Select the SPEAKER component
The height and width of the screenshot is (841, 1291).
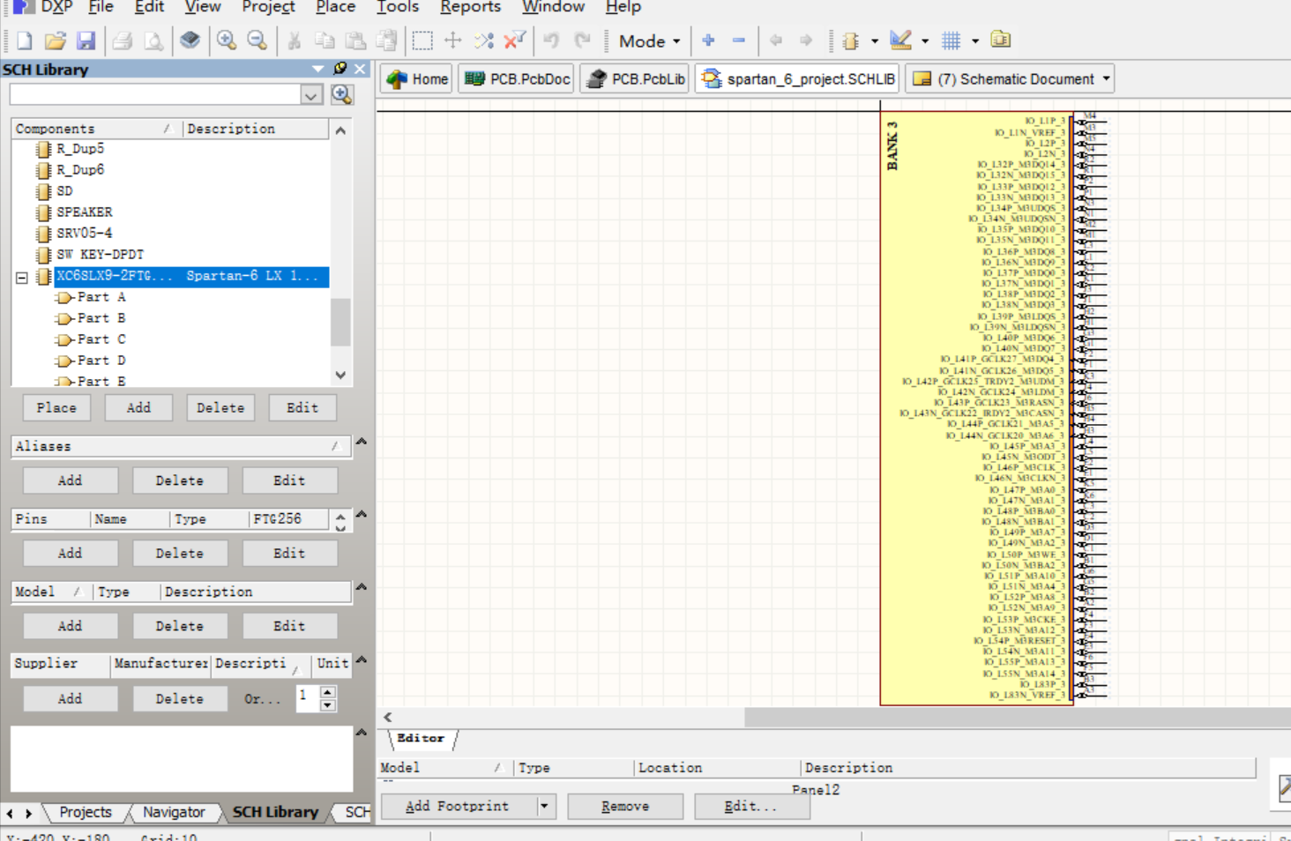point(84,212)
